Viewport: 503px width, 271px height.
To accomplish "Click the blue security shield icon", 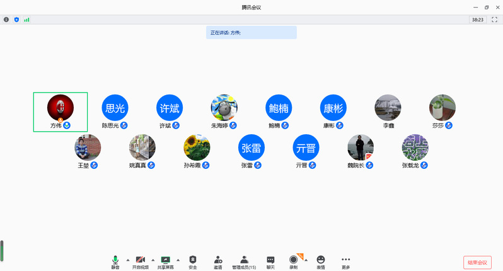I will [x=16, y=20].
